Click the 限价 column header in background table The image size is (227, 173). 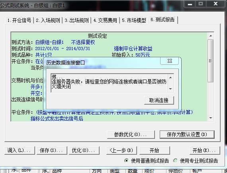point(149,171)
